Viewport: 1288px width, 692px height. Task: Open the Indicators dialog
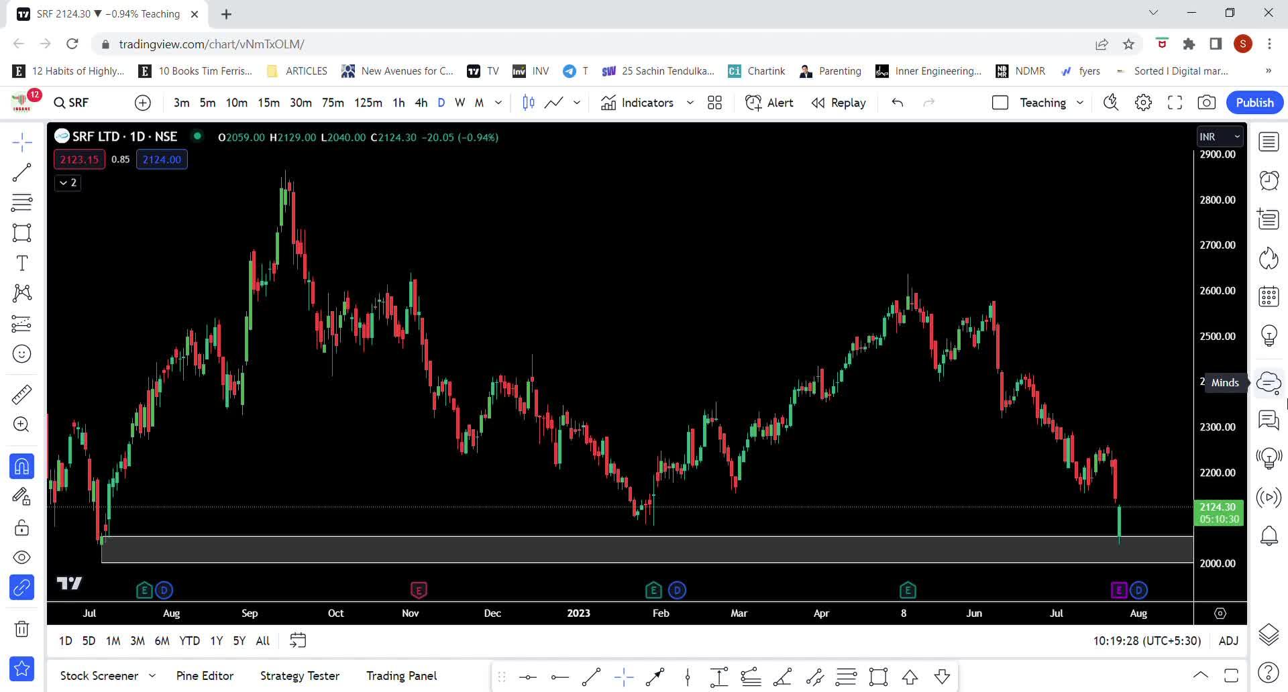637,103
